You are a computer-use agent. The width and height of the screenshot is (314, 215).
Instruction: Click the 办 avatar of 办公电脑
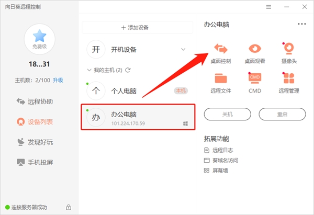[96, 117]
